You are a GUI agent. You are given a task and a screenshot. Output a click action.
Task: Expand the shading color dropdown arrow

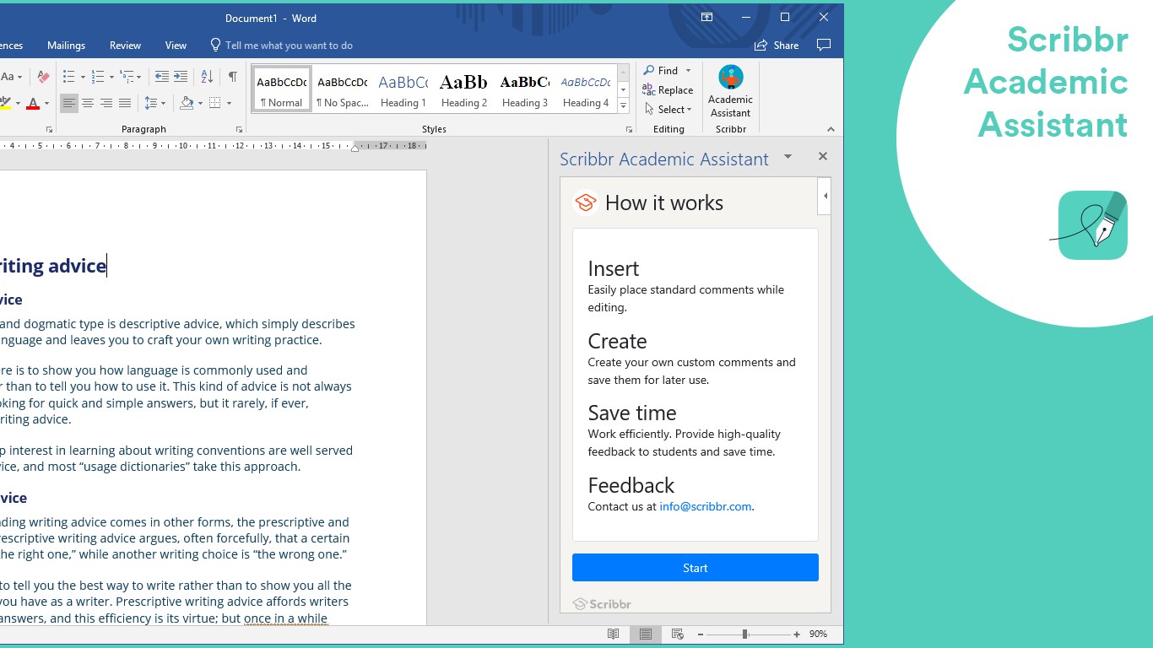[x=199, y=104]
